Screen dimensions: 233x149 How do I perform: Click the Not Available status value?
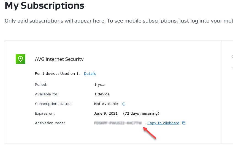pyautogui.click(x=106, y=104)
